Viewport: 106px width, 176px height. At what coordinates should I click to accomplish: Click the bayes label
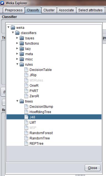[30, 38]
